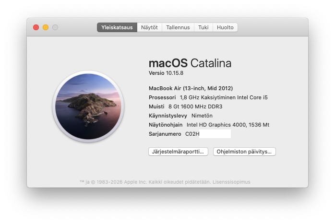Image resolution: width=335 pixels, height=223 pixels.
Task: Open the Lisenssisopimus license link
Action: 231,182
